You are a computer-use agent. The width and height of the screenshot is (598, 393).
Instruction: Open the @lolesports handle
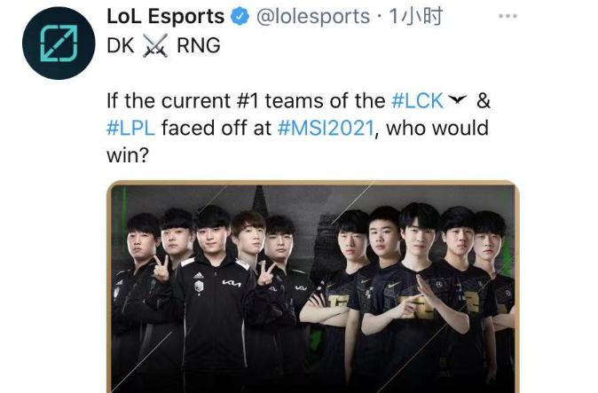click(313, 17)
